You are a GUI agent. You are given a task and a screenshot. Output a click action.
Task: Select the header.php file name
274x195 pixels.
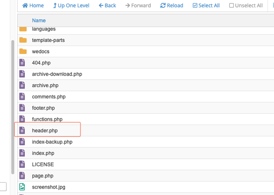pyautogui.click(x=45, y=130)
